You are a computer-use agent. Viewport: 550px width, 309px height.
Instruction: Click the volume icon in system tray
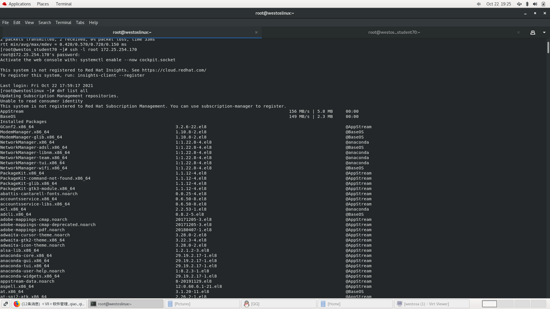click(x=535, y=4)
